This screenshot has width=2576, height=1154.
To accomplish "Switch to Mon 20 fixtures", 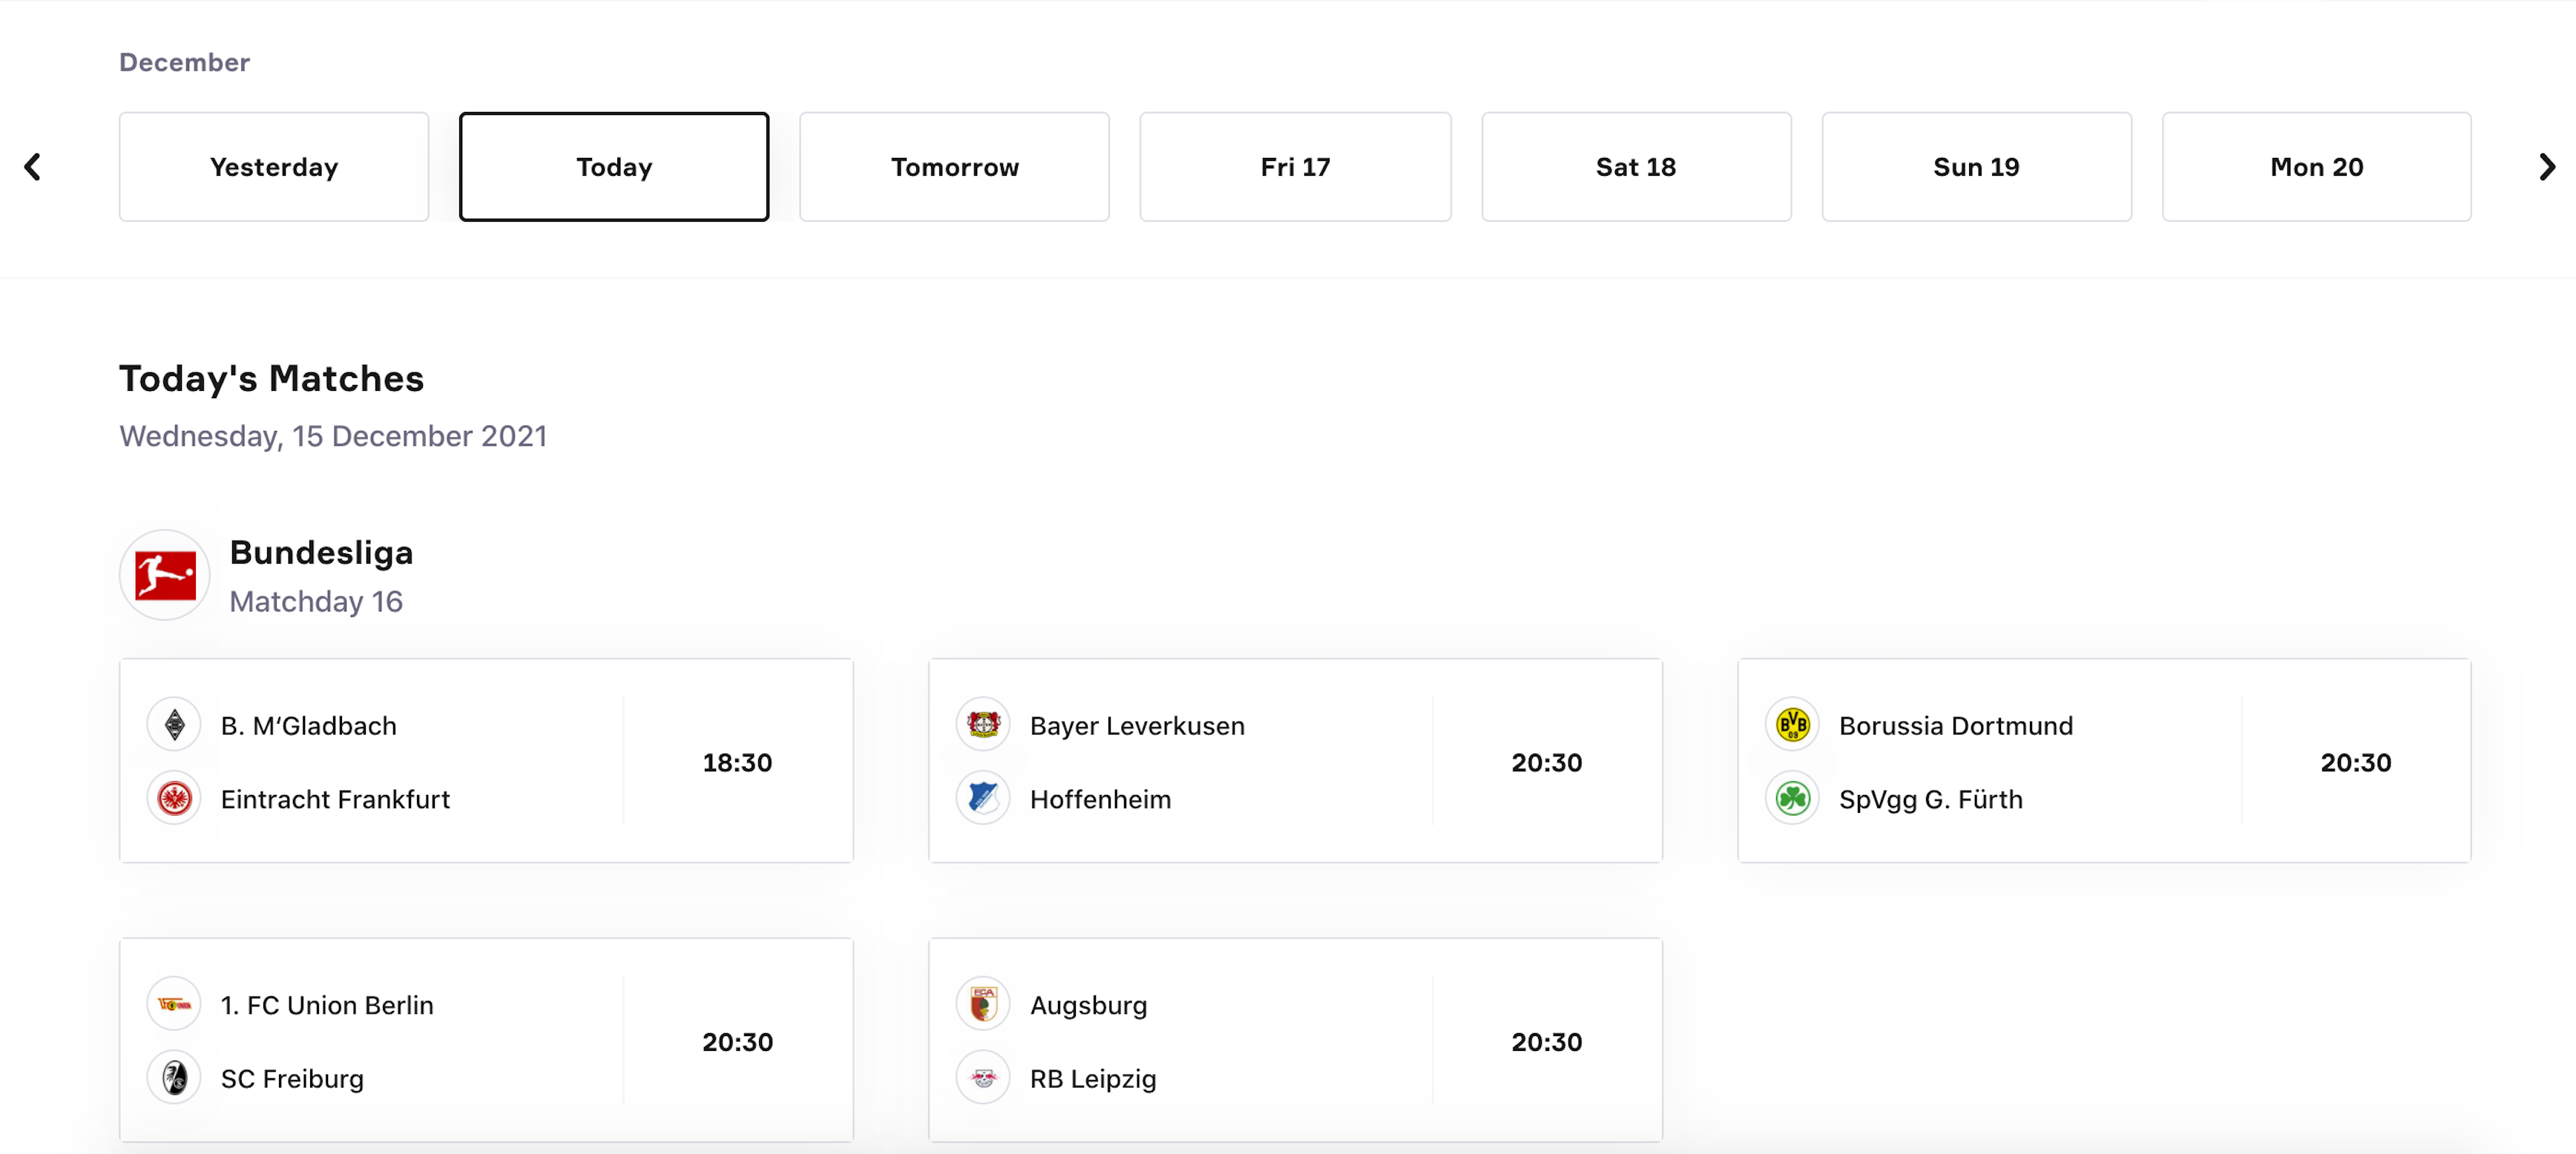I will (x=2316, y=167).
